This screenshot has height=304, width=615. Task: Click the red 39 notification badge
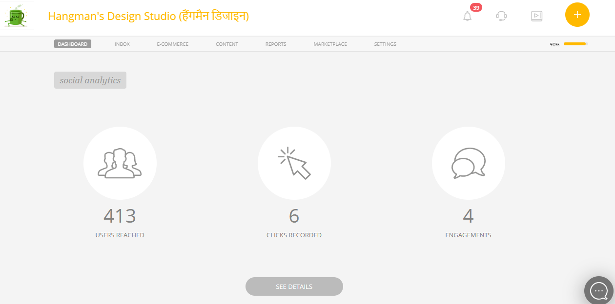pyautogui.click(x=476, y=7)
